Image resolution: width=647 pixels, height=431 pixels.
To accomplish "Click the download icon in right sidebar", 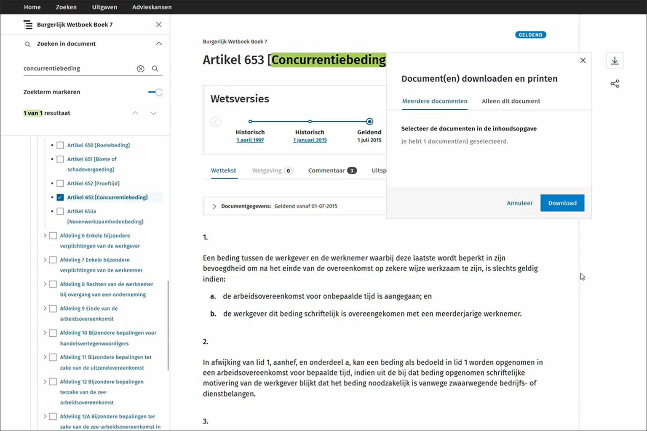I will [615, 61].
